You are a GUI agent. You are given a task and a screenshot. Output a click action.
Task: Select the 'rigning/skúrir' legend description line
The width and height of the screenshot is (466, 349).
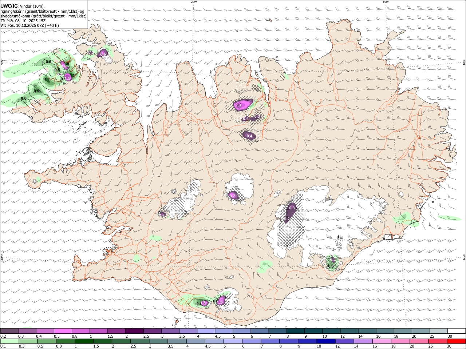pos(42,11)
